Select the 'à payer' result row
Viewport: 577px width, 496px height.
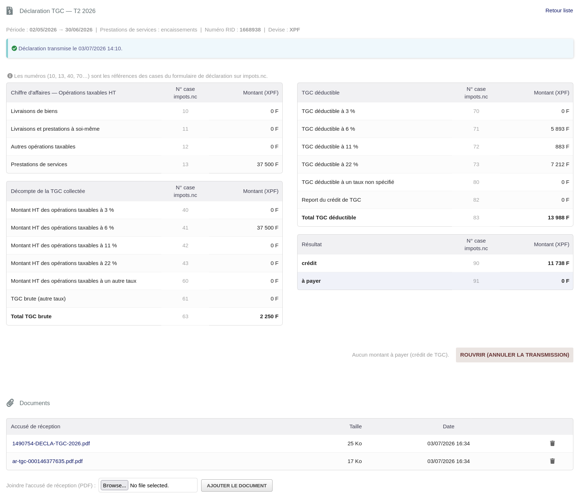[435, 281]
